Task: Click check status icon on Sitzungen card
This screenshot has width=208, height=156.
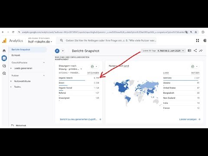Action: (92, 66)
